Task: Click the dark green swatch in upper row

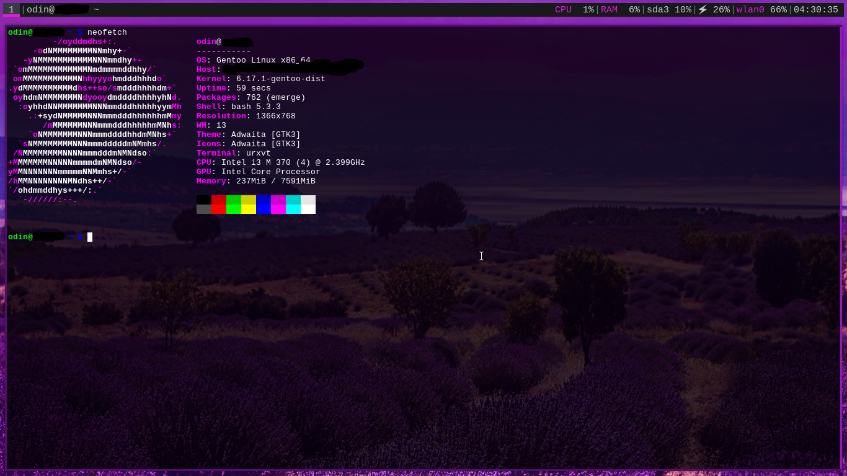Action: tap(234, 200)
